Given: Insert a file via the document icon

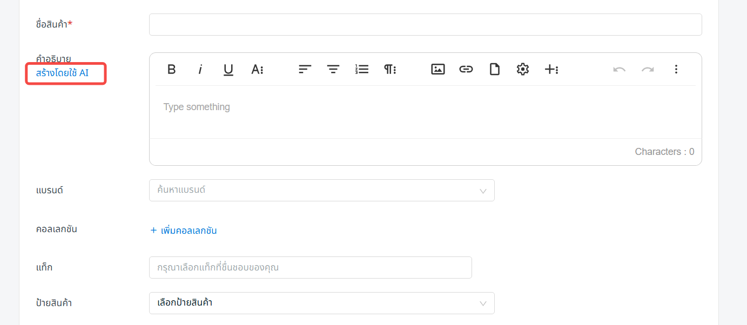Looking at the screenshot, I should [495, 69].
